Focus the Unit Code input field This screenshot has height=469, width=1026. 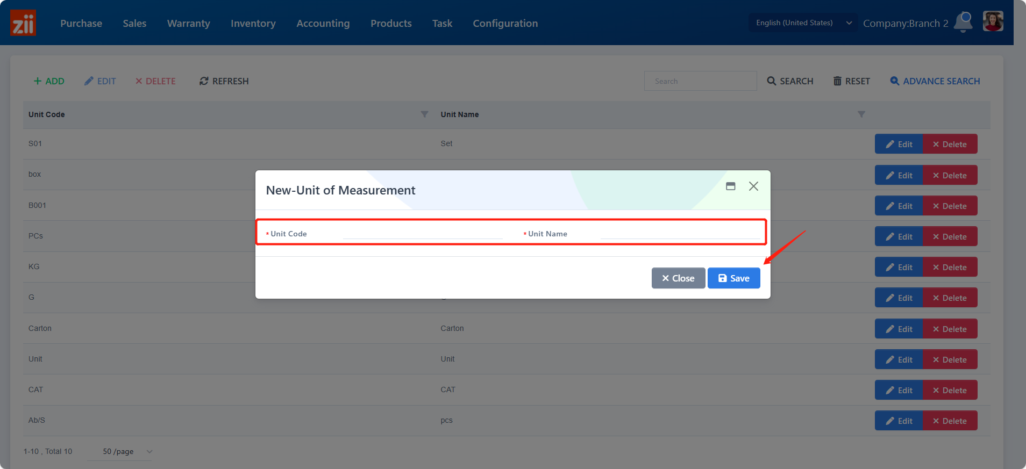423,233
